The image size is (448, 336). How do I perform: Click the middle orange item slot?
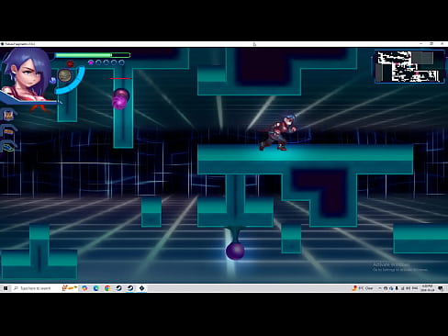point(8,131)
